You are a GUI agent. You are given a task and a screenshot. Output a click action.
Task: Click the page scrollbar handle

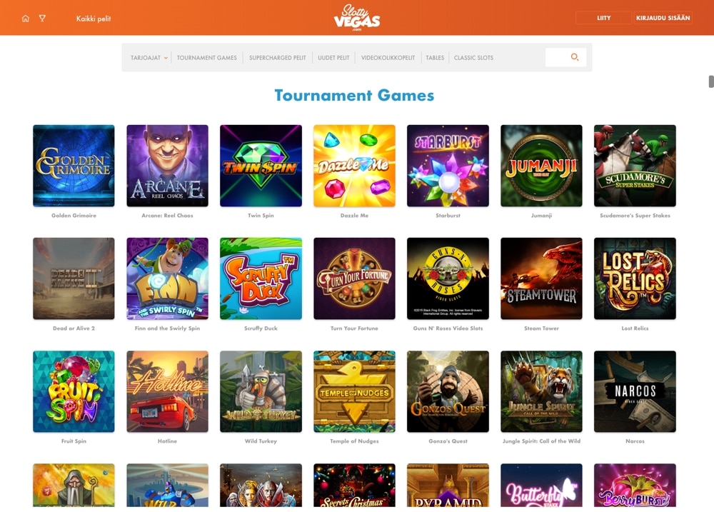pos(711,81)
